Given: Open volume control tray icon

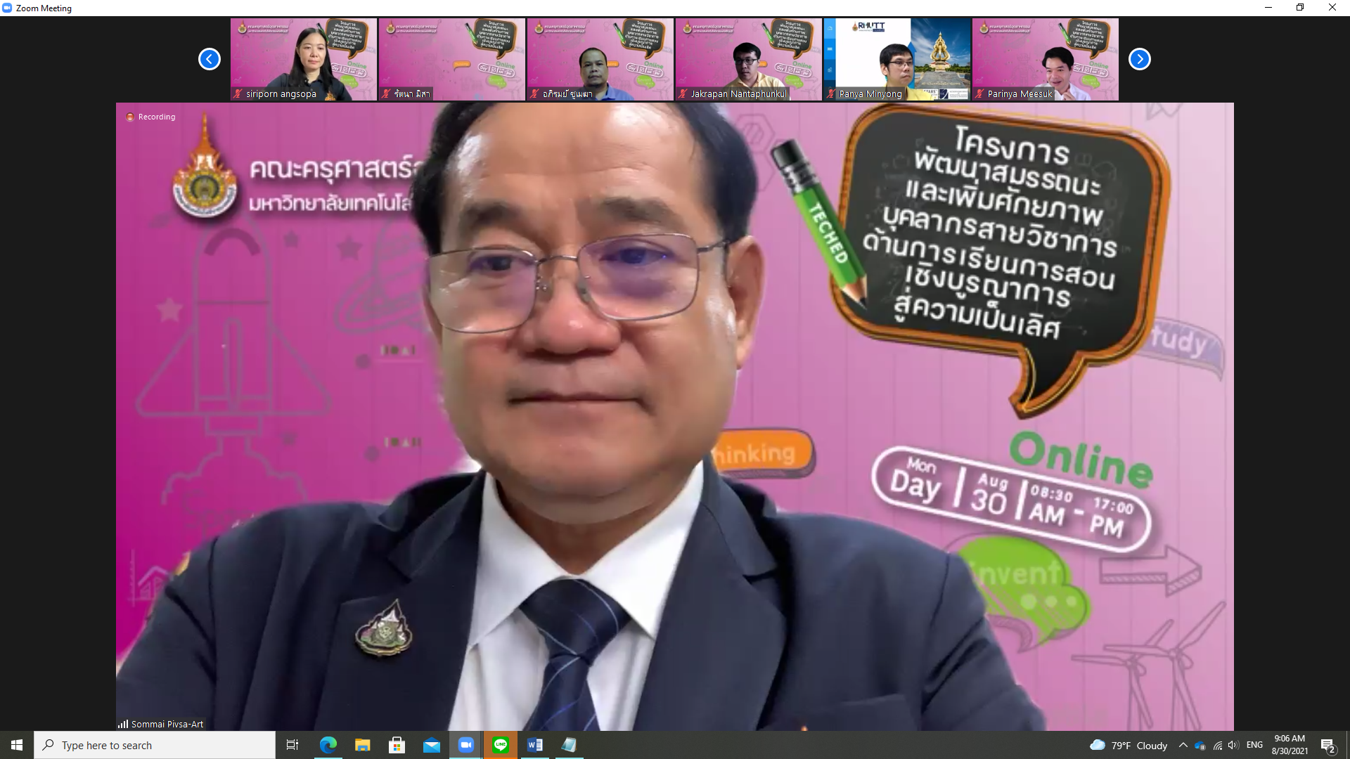Looking at the screenshot, I should [x=1233, y=746].
